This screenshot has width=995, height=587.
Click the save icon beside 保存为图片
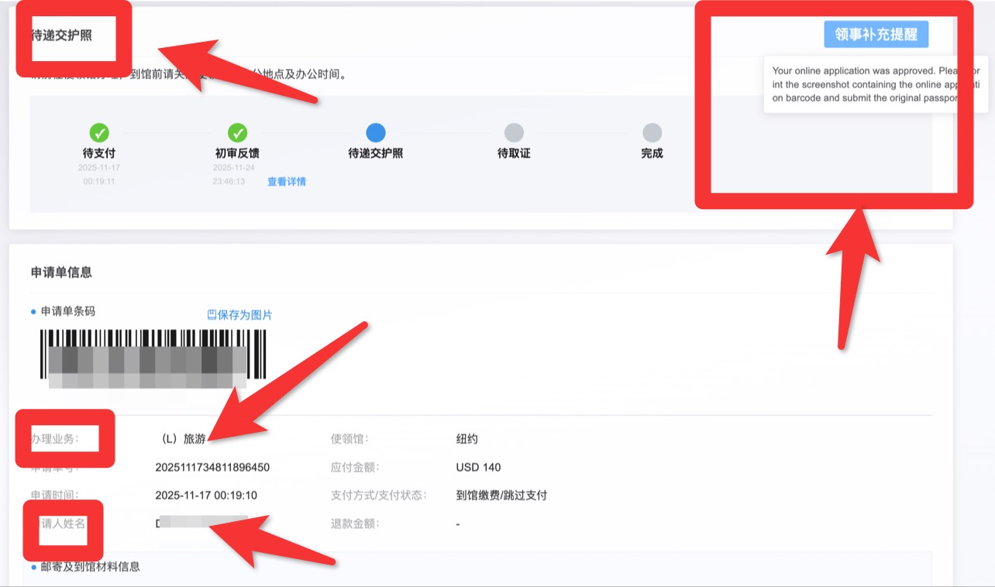click(212, 315)
